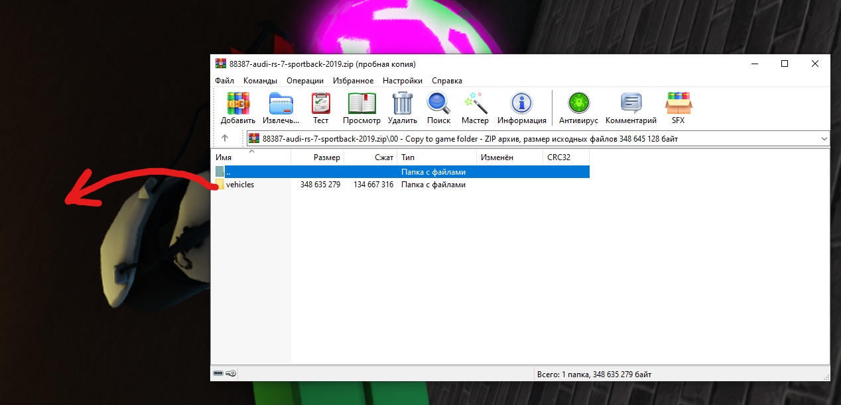
Task: Close the WinRAR window
Action: click(815, 64)
